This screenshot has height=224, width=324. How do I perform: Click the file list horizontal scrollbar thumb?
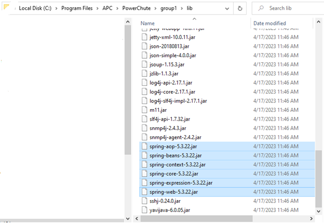(x=196, y=218)
